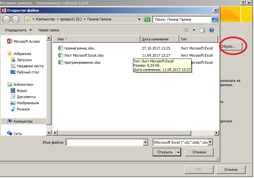Click the Рабочий стол icon
The image size is (254, 178).
[x=13, y=72]
